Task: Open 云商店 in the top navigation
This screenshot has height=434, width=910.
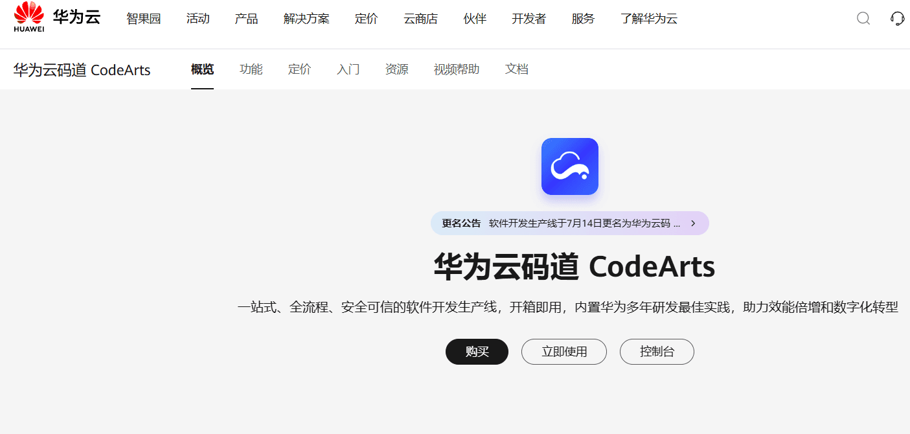Action: pos(420,19)
